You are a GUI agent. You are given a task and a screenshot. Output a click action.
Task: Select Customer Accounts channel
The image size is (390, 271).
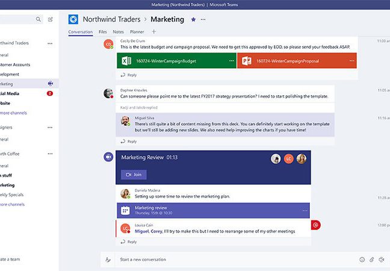point(15,64)
